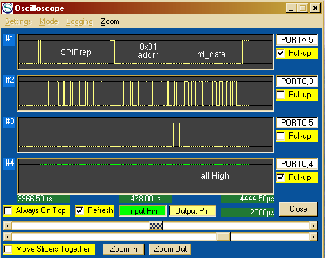This screenshot has width=325, height=258.
Task: Toggle Pull-up checkbox for PORTC,4
Action: pyautogui.click(x=281, y=177)
